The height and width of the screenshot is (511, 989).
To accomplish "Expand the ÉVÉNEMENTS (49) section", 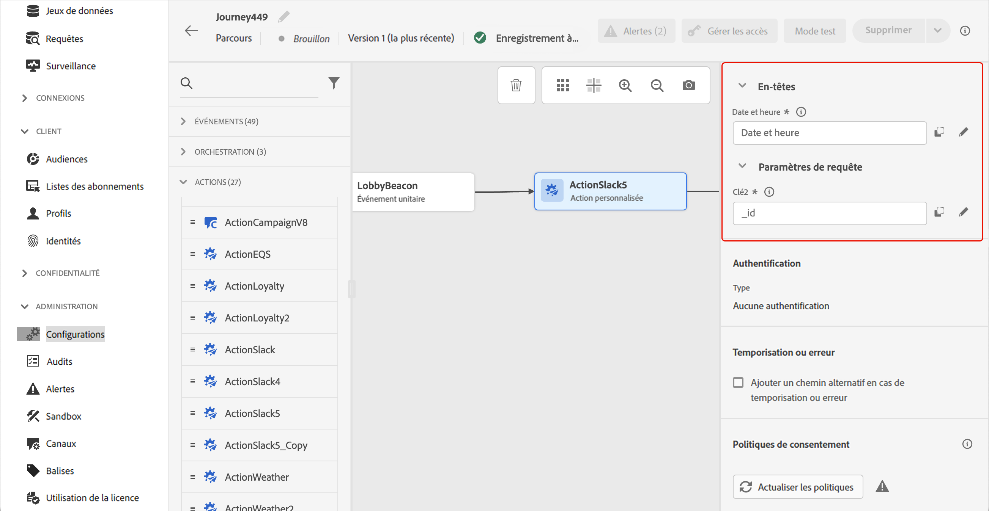I will (184, 121).
